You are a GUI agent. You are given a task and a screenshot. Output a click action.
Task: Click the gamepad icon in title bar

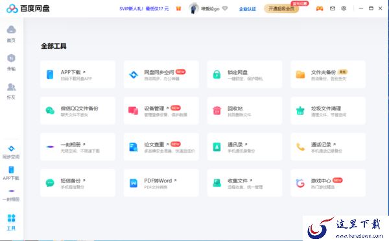pyautogui.click(x=320, y=8)
